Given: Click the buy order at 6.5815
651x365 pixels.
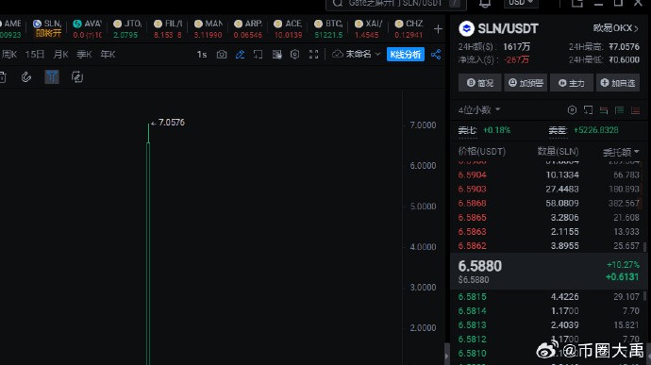Looking at the screenshot, I should [548, 297].
